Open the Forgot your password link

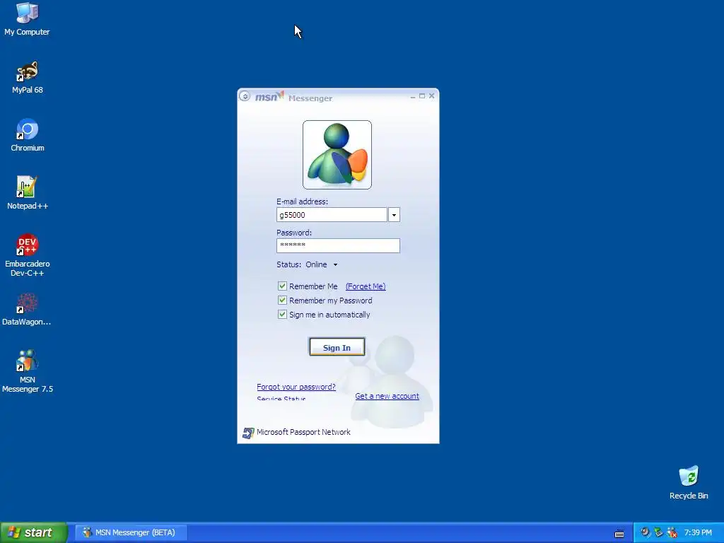pos(296,387)
